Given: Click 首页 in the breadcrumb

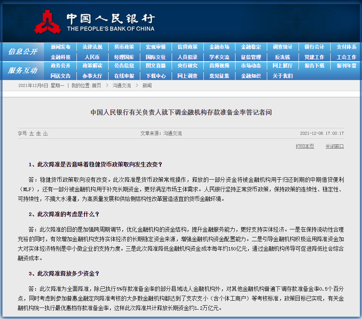Looking at the screenshot, I should (x=96, y=86).
